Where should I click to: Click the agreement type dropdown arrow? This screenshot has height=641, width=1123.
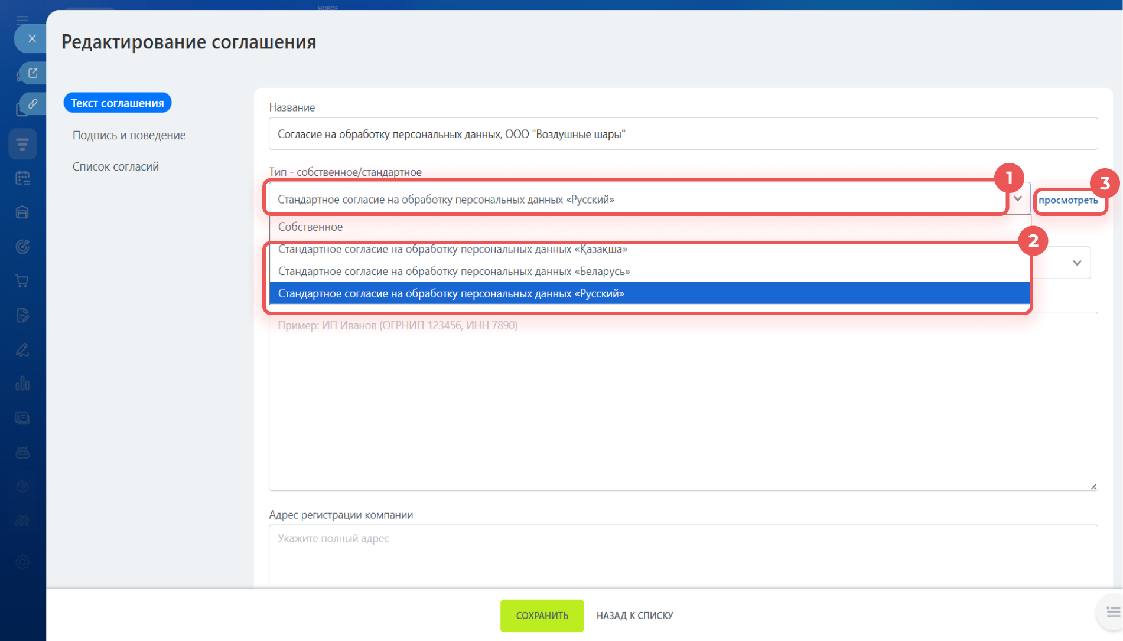[x=1018, y=199]
